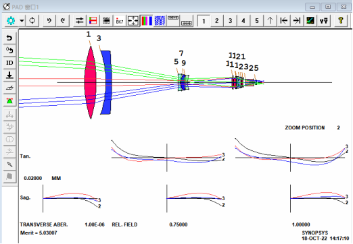Jump to first with left-bar arrow
Image resolution: width=353 pixels, height=244 pixels.
pos(283,21)
